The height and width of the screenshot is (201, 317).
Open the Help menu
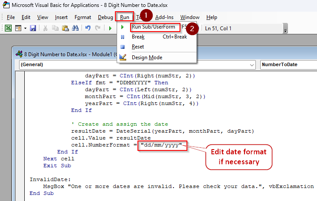coord(212,17)
